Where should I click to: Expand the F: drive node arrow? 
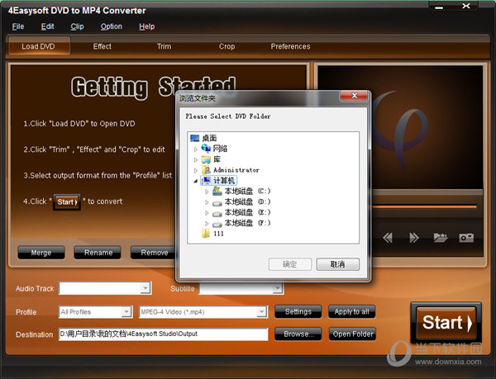pyautogui.click(x=207, y=224)
